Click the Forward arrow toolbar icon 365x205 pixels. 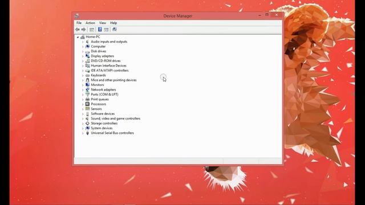coord(83,30)
